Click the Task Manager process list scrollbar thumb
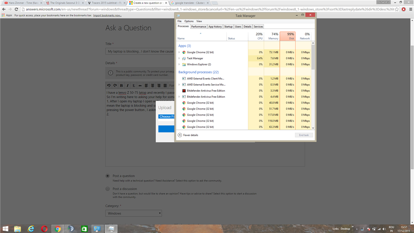The image size is (414, 233). pyautogui.click(x=313, y=57)
